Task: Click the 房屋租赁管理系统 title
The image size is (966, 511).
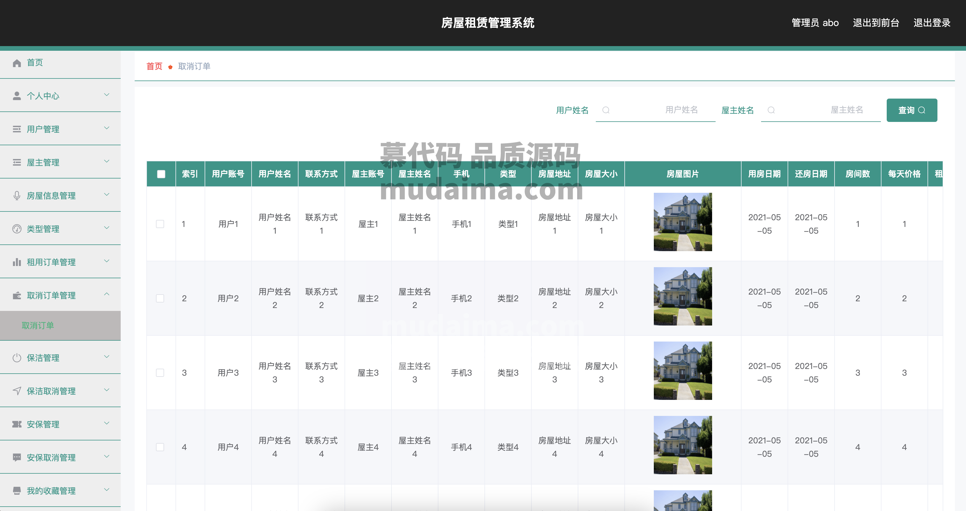Action: pyautogui.click(x=488, y=23)
